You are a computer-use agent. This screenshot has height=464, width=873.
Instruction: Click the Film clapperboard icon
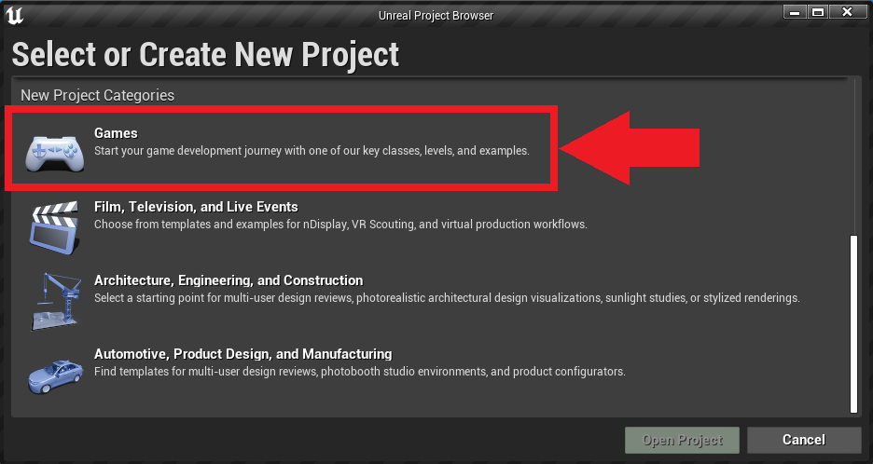coord(54,227)
